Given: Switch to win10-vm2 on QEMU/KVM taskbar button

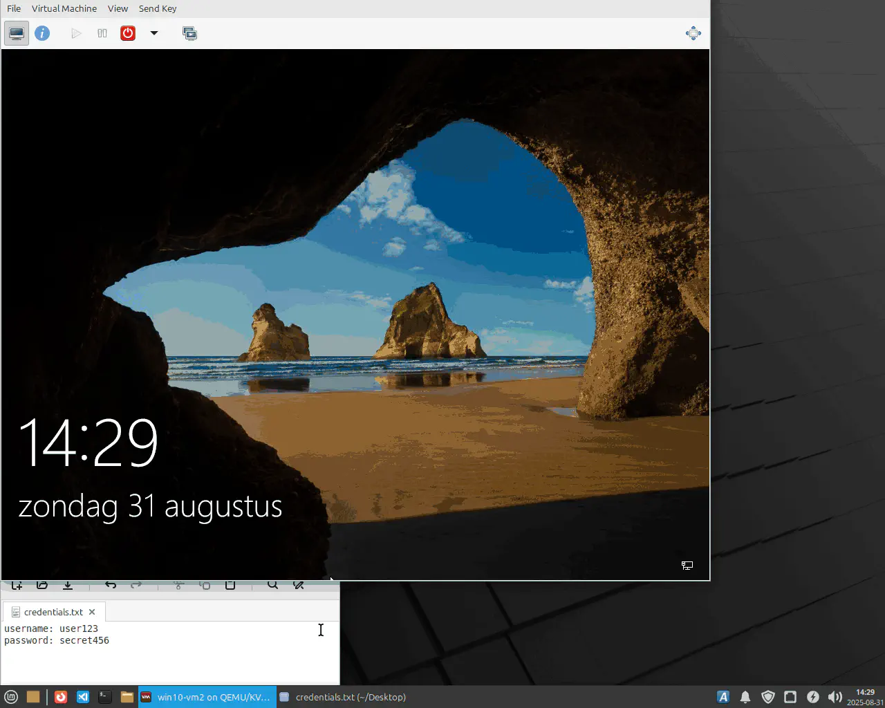Looking at the screenshot, I should coord(207,697).
